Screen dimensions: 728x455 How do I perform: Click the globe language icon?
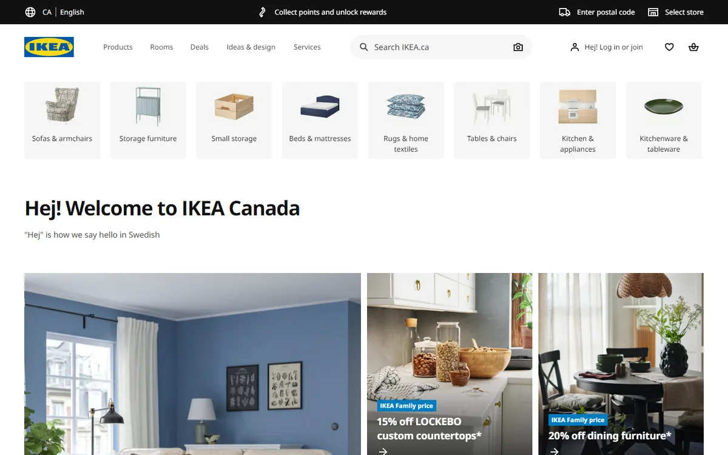[30, 12]
